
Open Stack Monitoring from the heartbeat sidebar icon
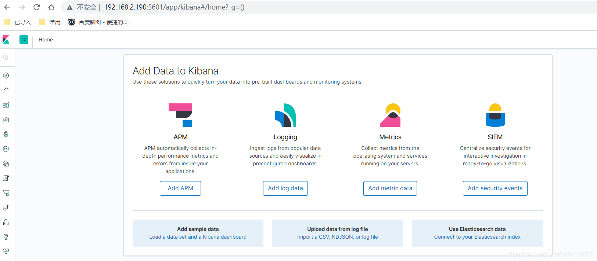click(6, 251)
